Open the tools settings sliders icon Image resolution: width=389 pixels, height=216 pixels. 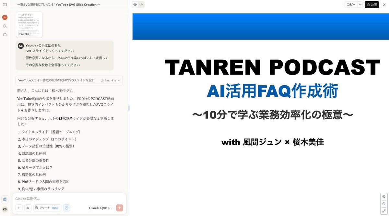[x=28, y=208]
